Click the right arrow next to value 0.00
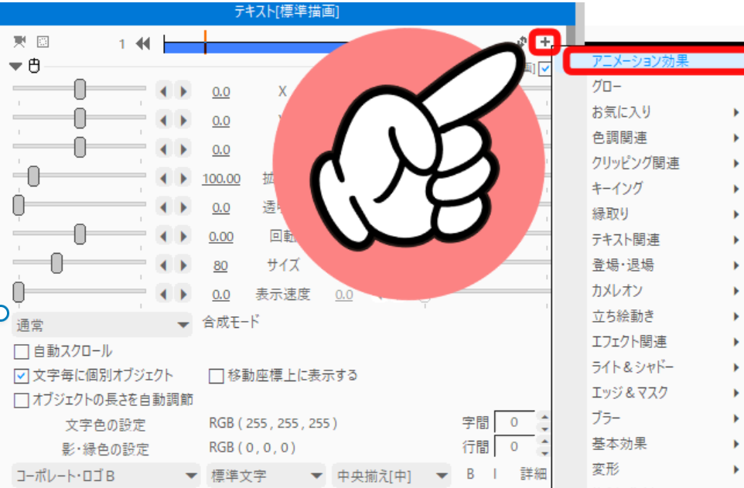744x488 pixels. pyautogui.click(x=183, y=236)
